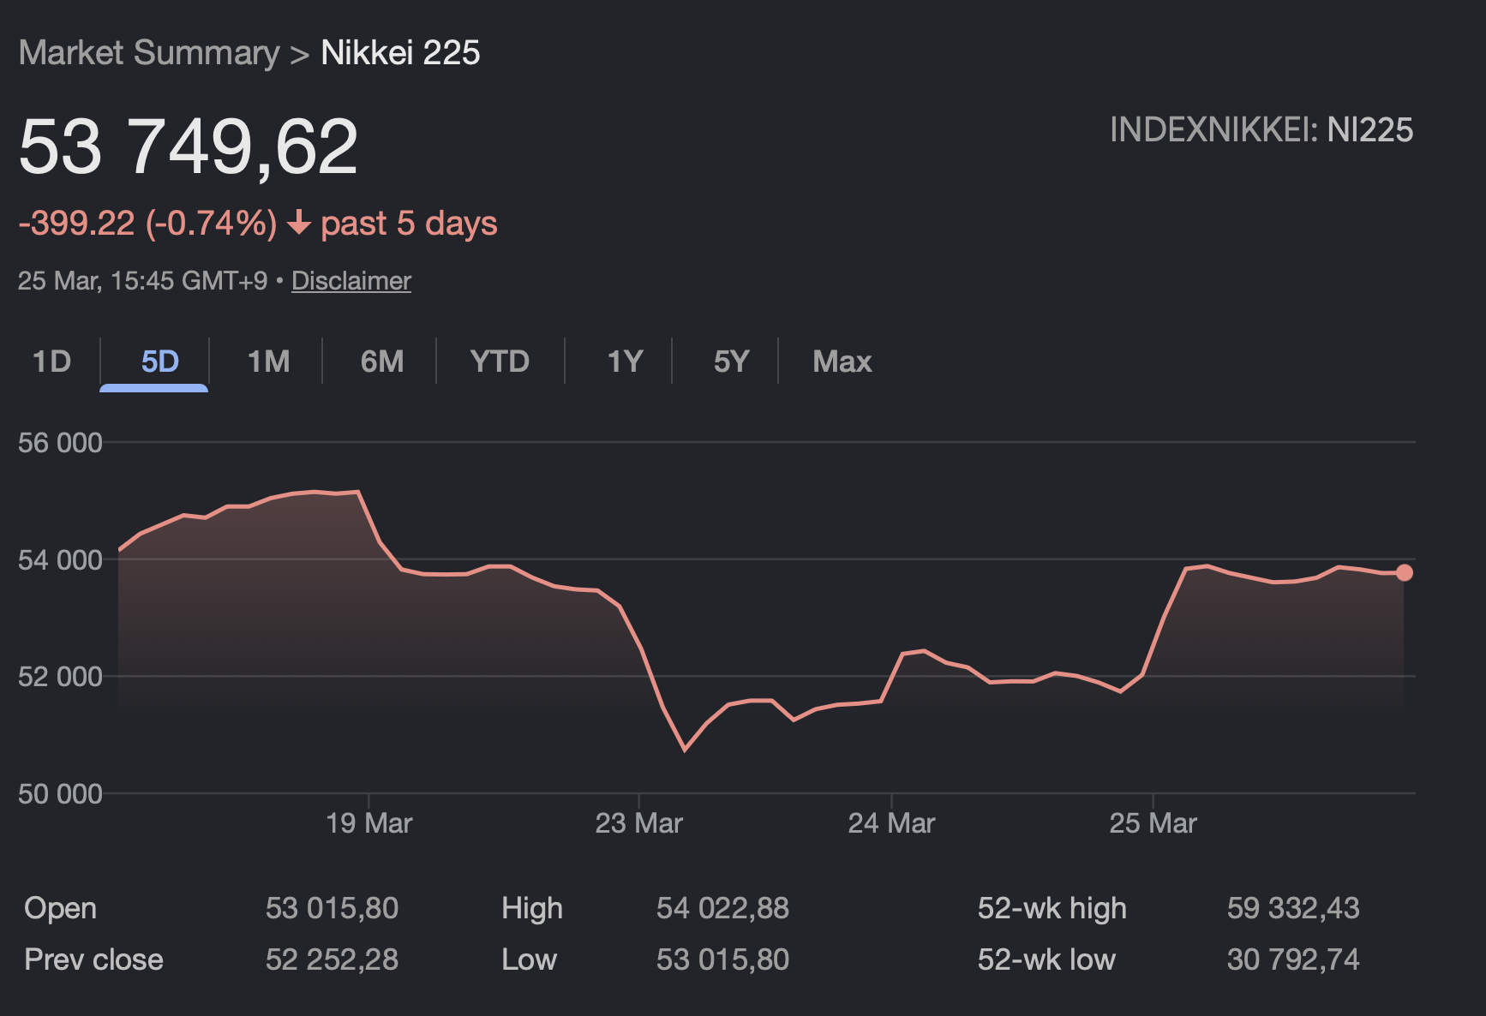Show the Max chart range

[842, 362]
